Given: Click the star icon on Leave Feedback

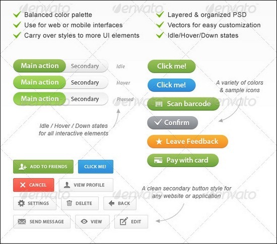Looking at the screenshot, I should 159,141.
